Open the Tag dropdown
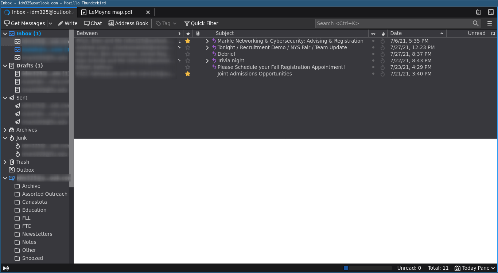Image resolution: width=498 pixels, height=273 pixels. point(166,23)
